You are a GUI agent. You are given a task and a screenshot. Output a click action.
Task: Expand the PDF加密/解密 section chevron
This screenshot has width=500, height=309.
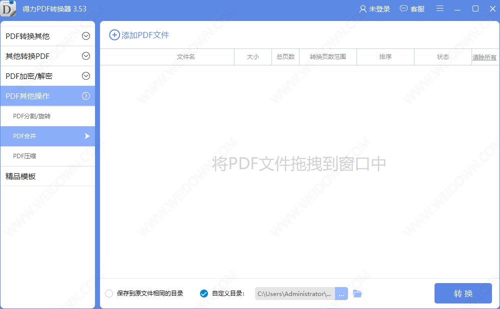[x=86, y=76]
